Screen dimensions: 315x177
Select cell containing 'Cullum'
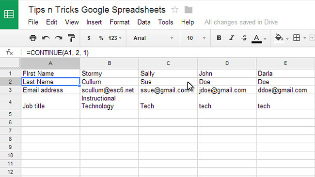110,82
